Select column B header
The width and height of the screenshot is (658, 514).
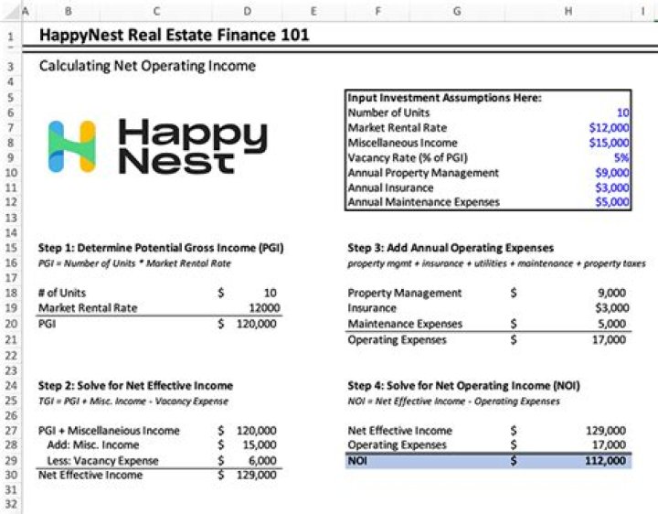[69, 11]
